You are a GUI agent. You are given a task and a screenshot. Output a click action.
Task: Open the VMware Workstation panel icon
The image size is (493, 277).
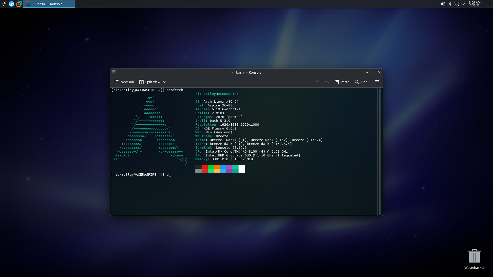point(19,4)
